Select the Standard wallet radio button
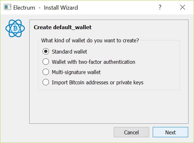Viewport: 194px width, 143px height. (46, 51)
